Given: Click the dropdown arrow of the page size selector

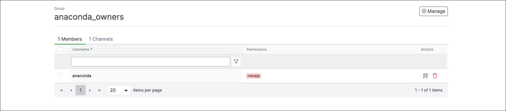Looking at the screenshot, I should pos(126,91).
